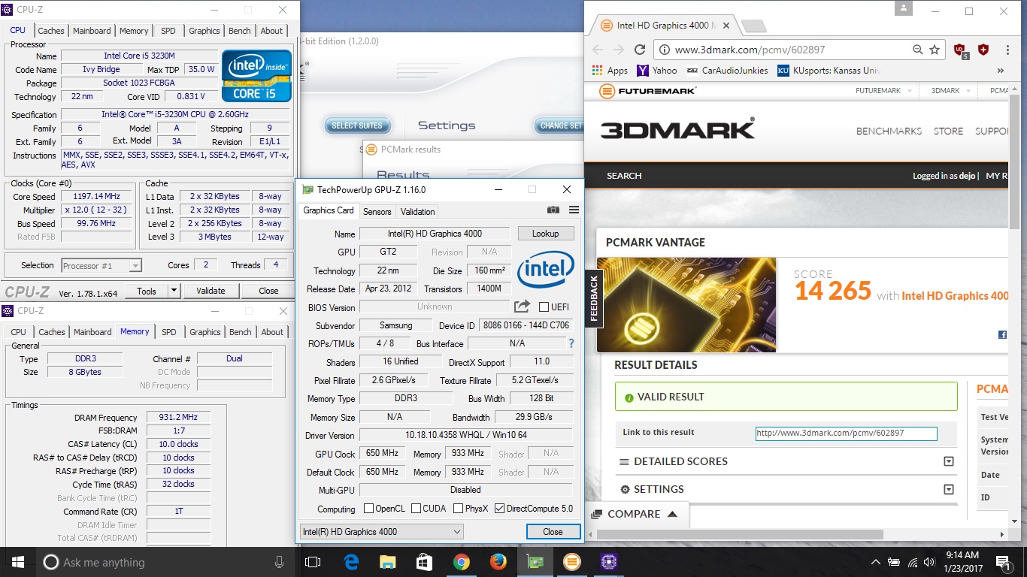Click Lookup button in GPU-Z
1027x577 pixels.
(546, 234)
